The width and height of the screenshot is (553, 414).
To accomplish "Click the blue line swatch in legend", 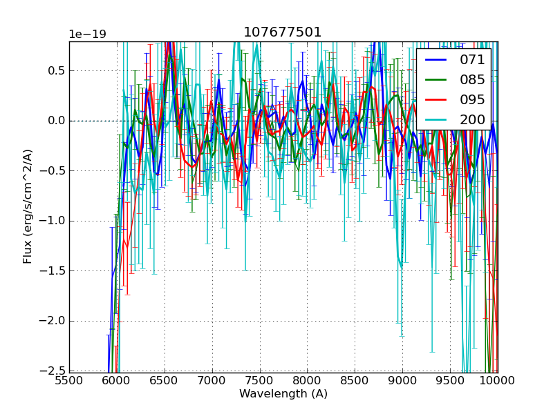I will [x=437, y=60].
